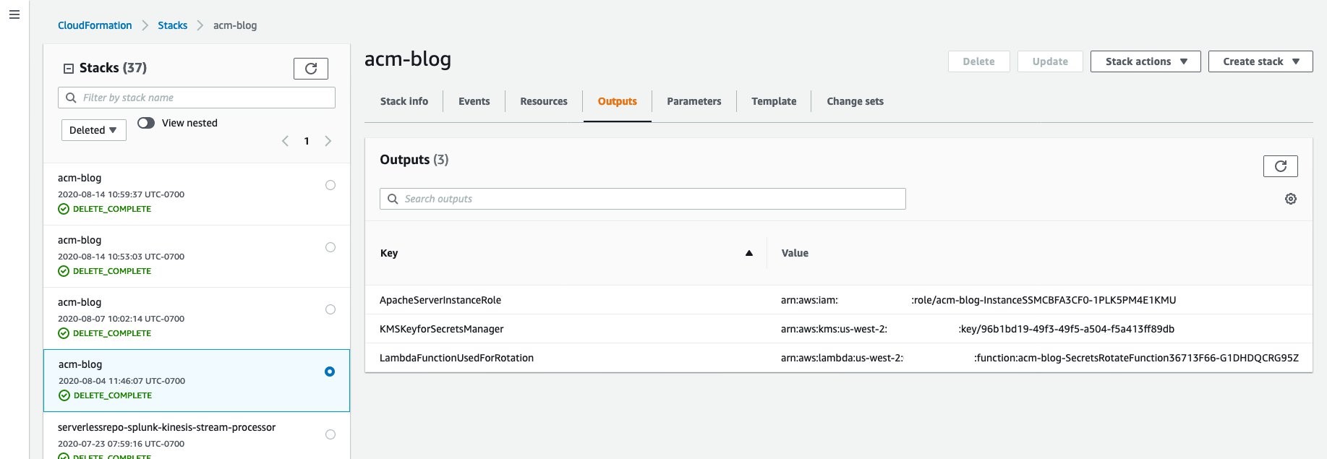
Task: Click the serverlessrepo-splunk-kinesis-stream-processor stack name
Action: (166, 427)
